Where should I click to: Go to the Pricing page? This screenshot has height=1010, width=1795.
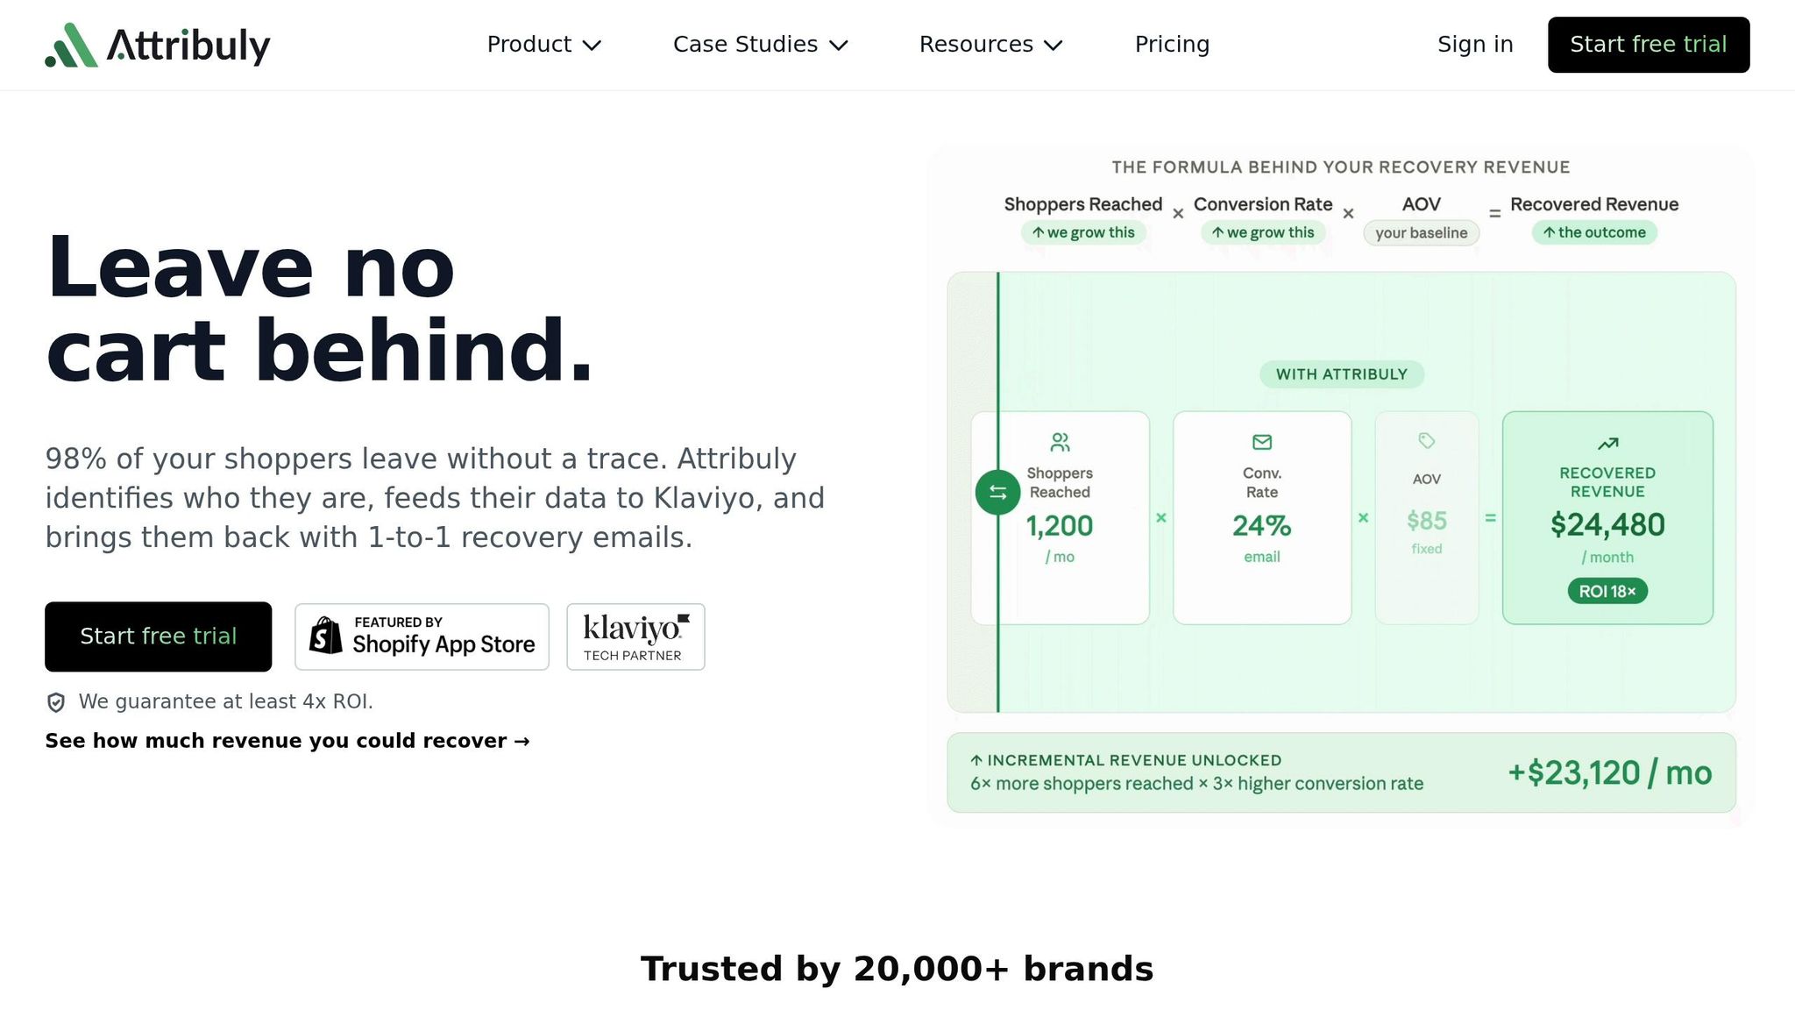[1172, 45]
